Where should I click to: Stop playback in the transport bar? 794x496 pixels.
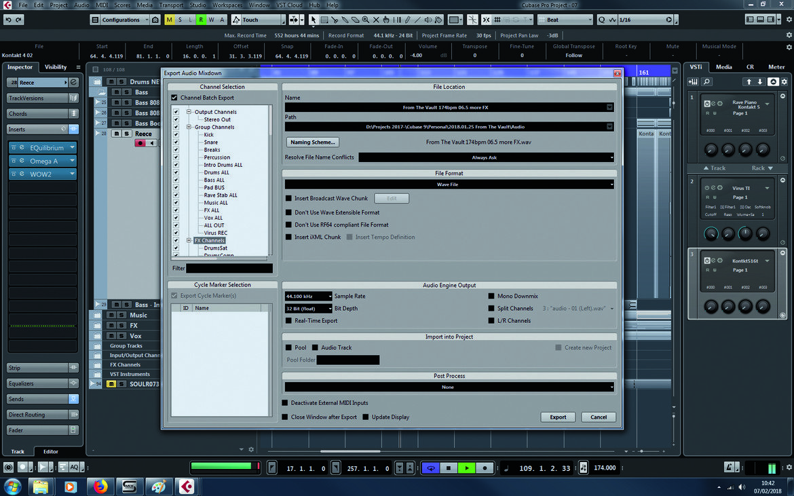click(448, 468)
